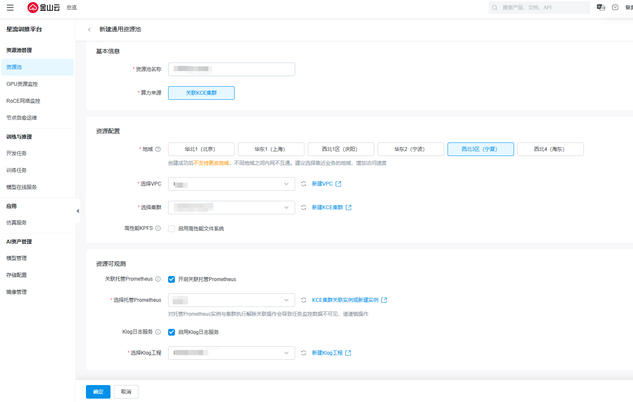Uncheck 开启关联托管Prometheus
633x402 pixels.
(x=171, y=279)
